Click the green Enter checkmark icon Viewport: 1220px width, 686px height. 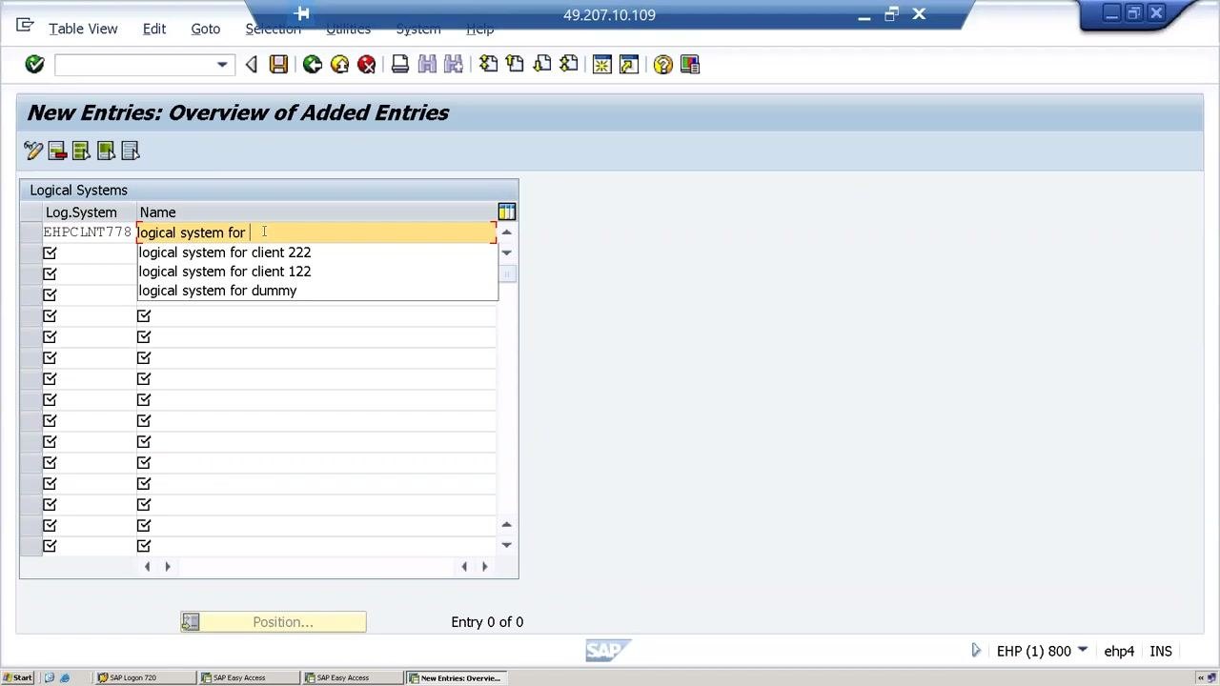coord(34,64)
